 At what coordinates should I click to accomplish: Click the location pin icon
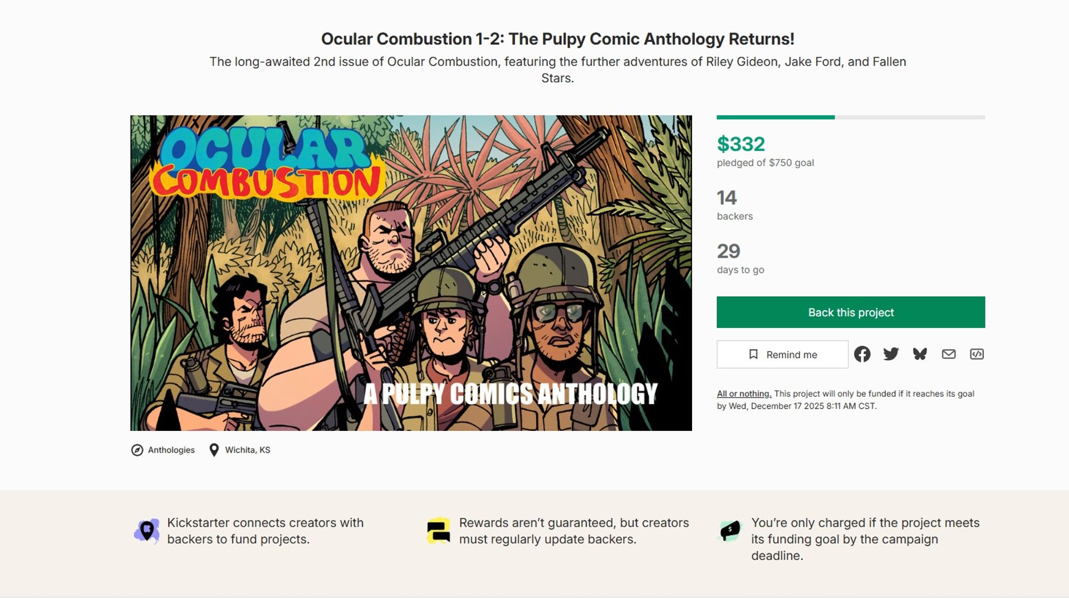pyautogui.click(x=214, y=450)
